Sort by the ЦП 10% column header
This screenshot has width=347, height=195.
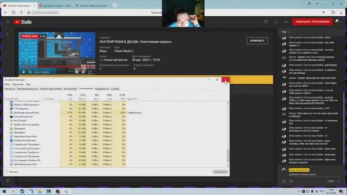[x=67, y=96]
